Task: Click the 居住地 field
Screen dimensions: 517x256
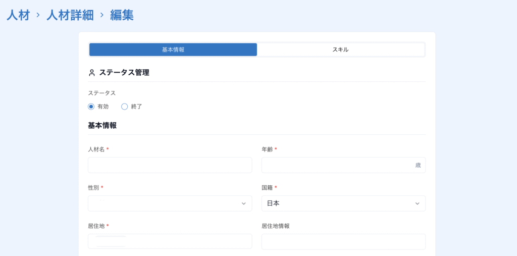Action: click(x=170, y=241)
